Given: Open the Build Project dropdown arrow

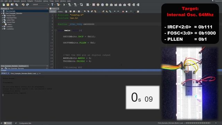Looking at the screenshot, I should point(55,5).
